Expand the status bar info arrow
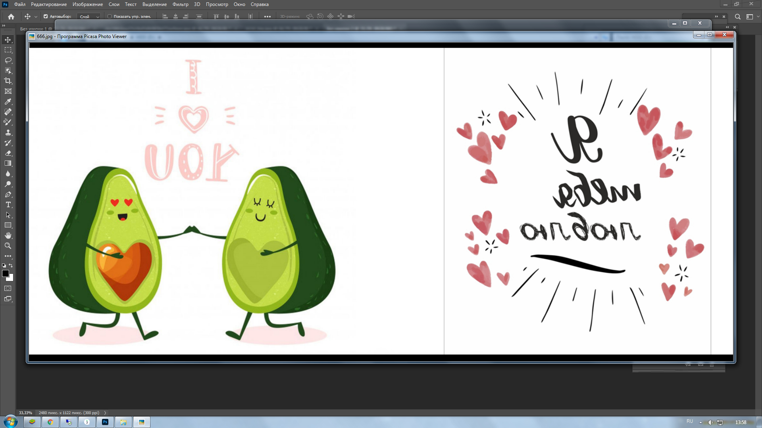 [105, 413]
